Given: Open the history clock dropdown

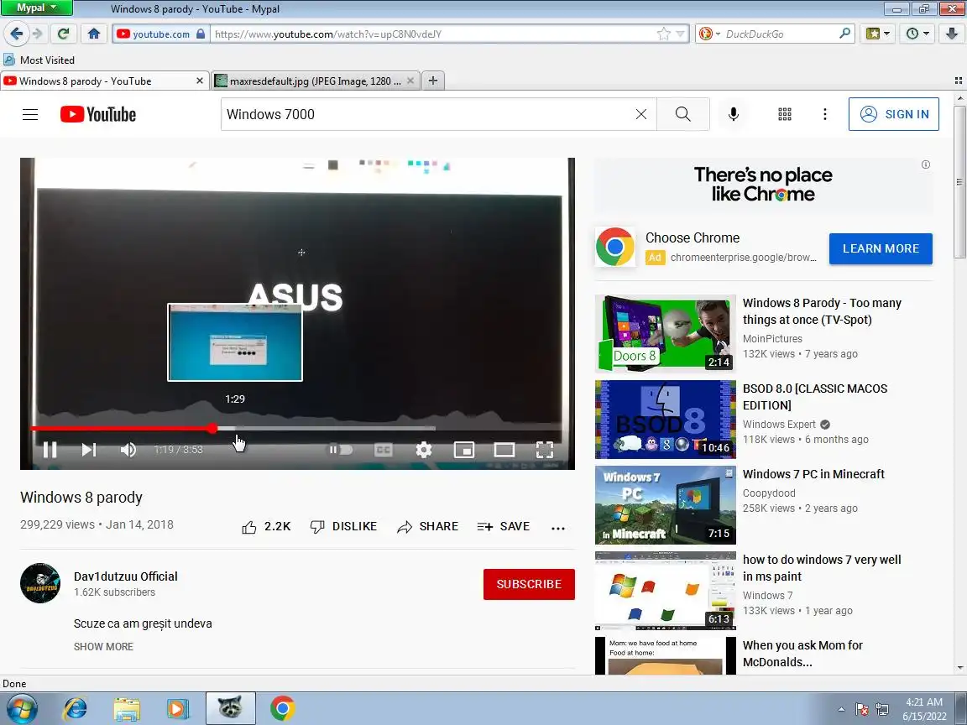Looking at the screenshot, I should tap(917, 34).
